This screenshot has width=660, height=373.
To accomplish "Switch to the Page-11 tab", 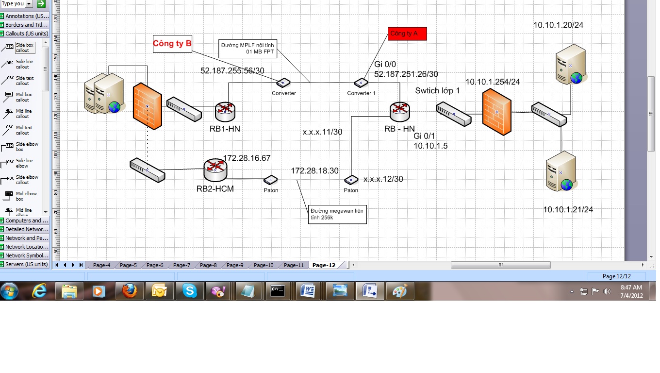I will [x=294, y=265].
